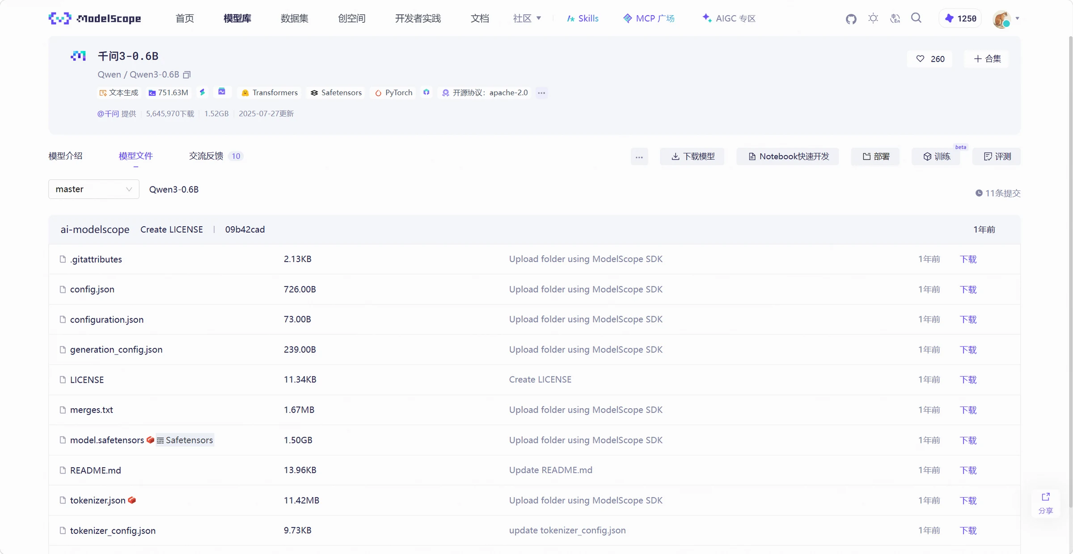This screenshot has height=554, width=1073.
Task: Open the 1250 points badge
Action: click(960, 18)
